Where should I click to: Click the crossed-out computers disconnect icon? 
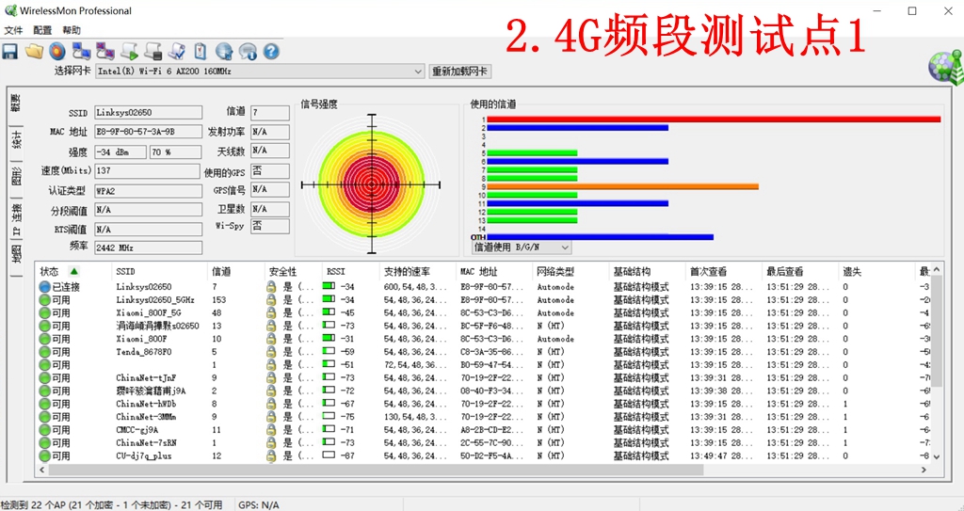[105, 51]
